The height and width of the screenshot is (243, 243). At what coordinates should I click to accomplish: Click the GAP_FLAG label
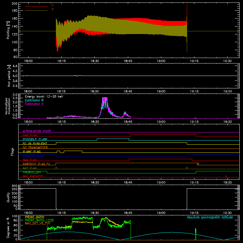click(30, 135)
